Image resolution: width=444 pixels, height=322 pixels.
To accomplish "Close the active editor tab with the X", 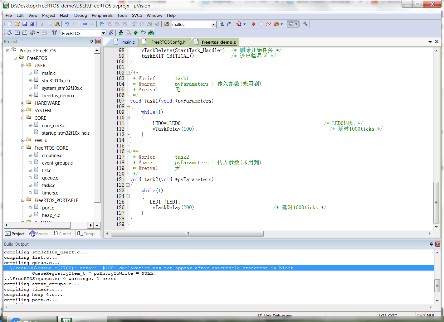I will (x=437, y=42).
